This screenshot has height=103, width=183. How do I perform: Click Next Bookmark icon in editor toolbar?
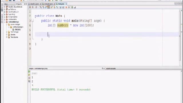pos(54,7)
